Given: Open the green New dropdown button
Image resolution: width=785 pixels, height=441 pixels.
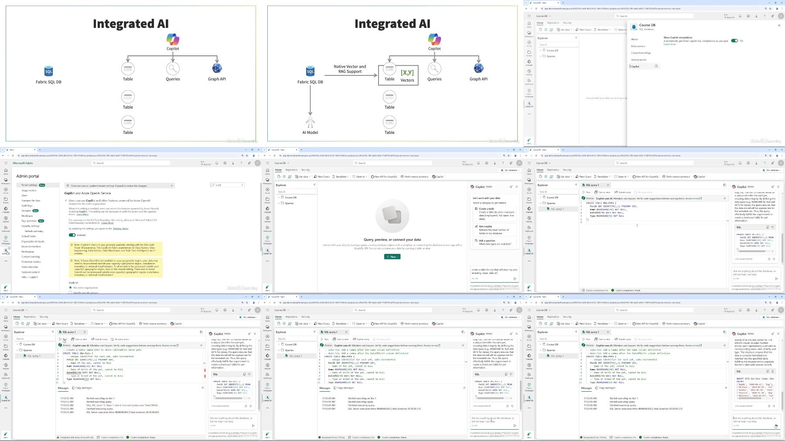Looking at the screenshot, I should [392, 256].
